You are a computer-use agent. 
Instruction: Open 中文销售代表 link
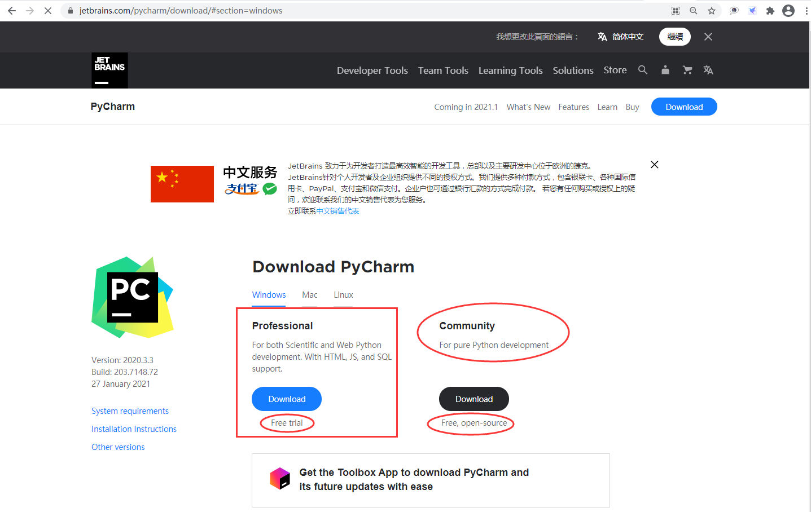click(x=337, y=211)
